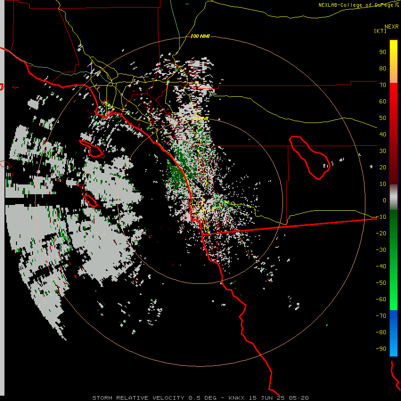The image size is (401, 401).
Task: Select the 30 value on the velocity scale
Action: 383,151
